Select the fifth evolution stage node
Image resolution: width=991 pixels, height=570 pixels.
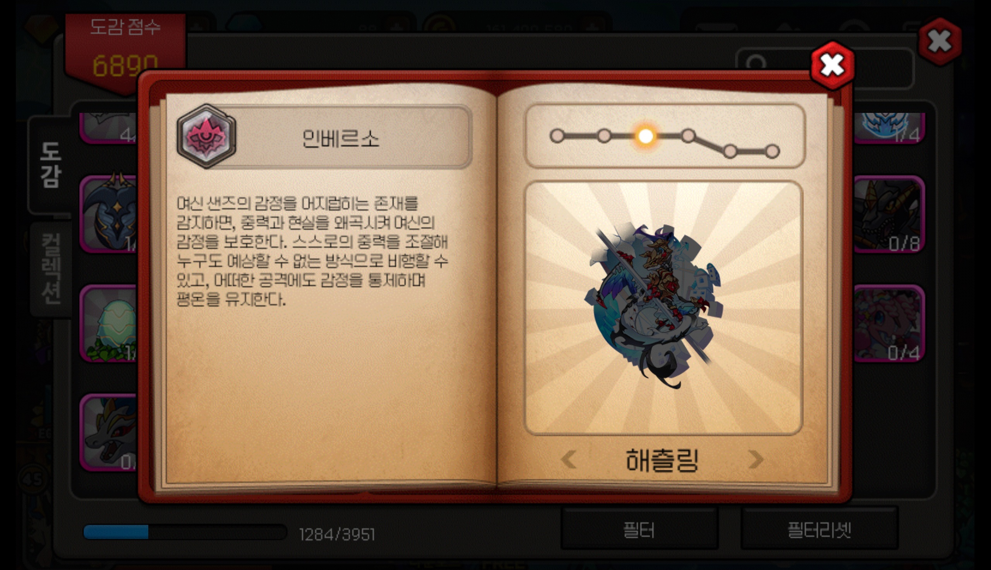730,152
